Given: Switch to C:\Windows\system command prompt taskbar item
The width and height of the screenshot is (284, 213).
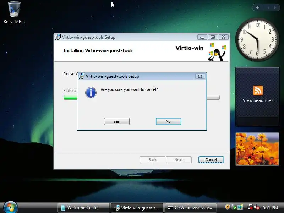Looking at the screenshot, I should (191, 208).
